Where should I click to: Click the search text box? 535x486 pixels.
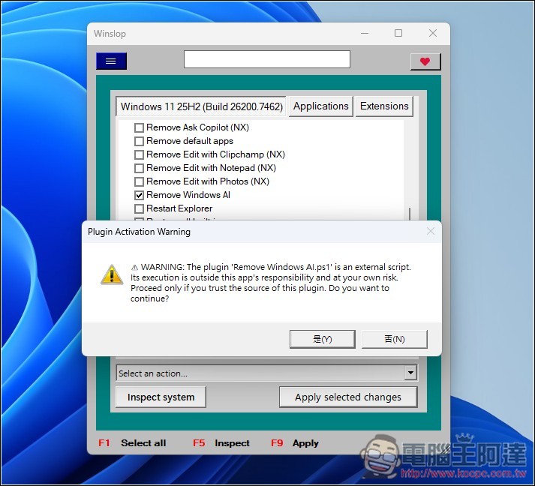(267, 59)
